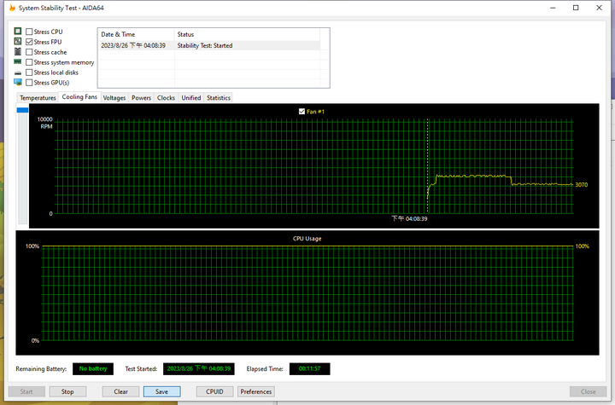The image size is (615, 405).
Task: Click the Clear button
Action: [x=120, y=391]
